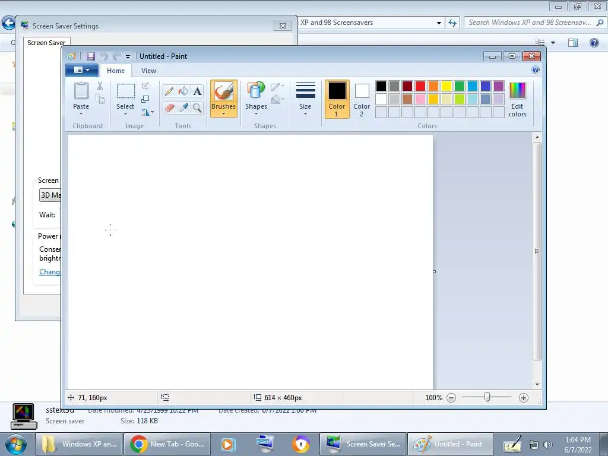The image size is (608, 456).
Task: Expand the Select dropdown arrow
Action: click(x=125, y=113)
